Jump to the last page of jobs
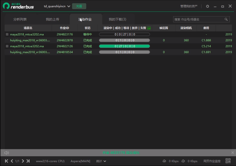 tap(28, 161)
